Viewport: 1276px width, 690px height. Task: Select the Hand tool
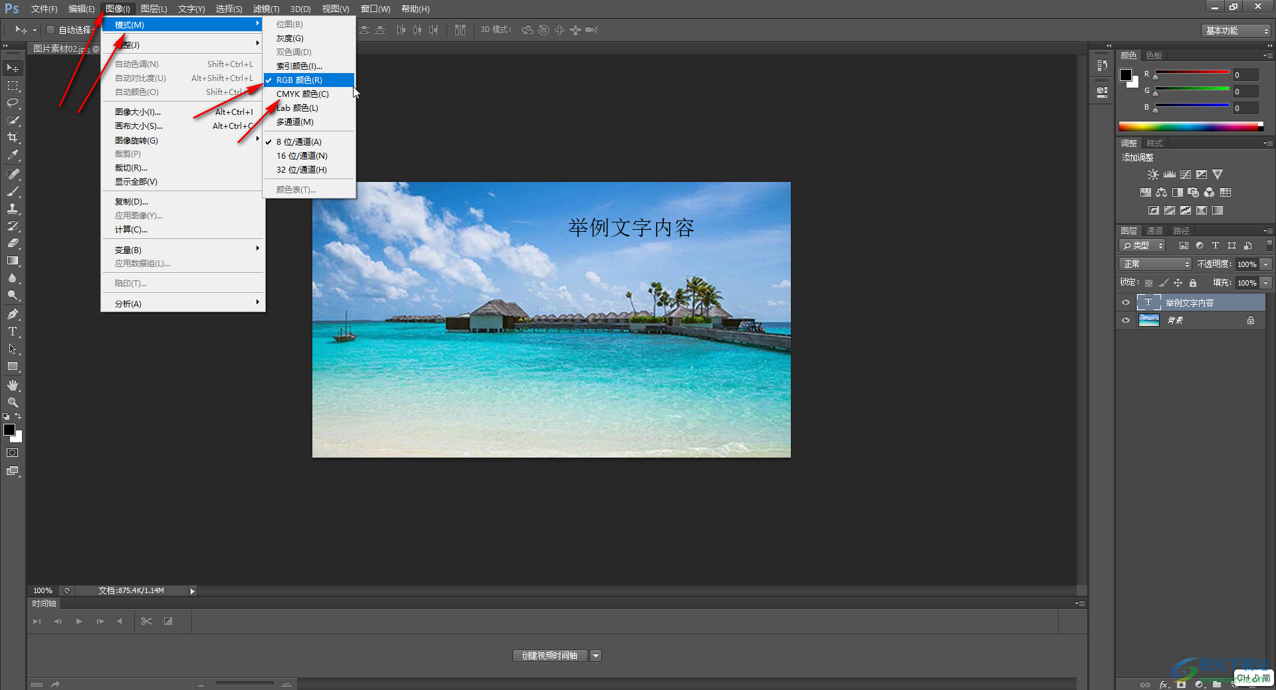click(13, 385)
